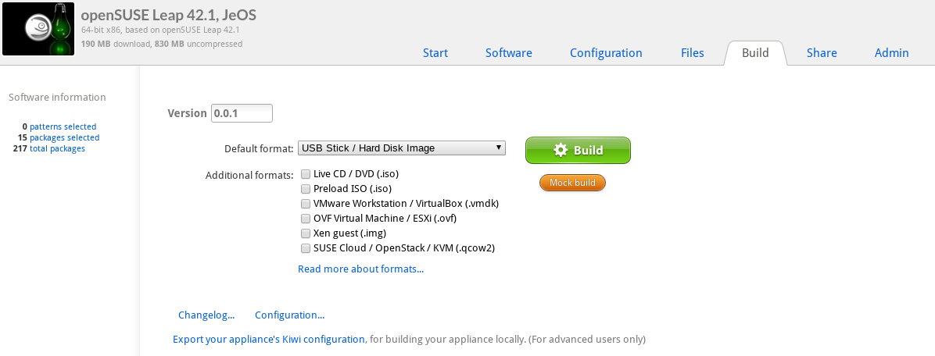The height and width of the screenshot is (356, 935).
Task: Check VMware Workstation / VirtualBox (.vmdk) option
Action: pyautogui.click(x=306, y=204)
